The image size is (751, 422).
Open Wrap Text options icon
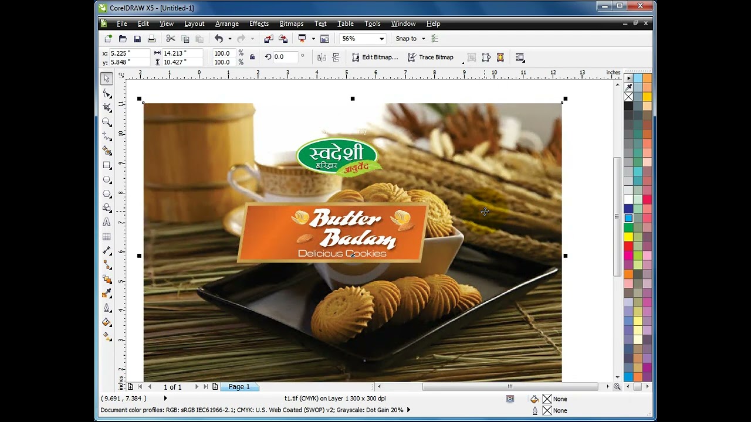[520, 57]
